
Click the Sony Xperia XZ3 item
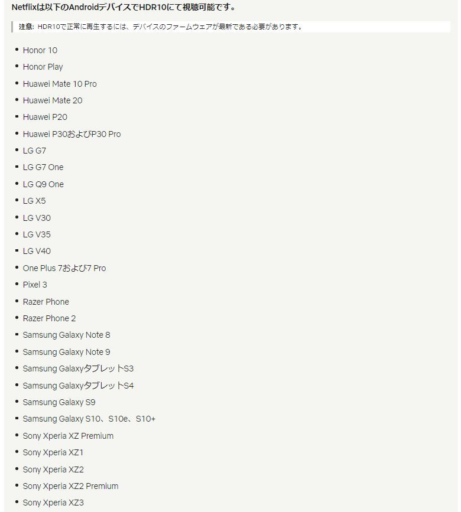click(x=53, y=503)
